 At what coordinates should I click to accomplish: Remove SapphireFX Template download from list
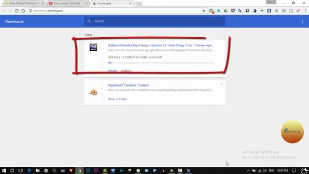tap(222, 84)
